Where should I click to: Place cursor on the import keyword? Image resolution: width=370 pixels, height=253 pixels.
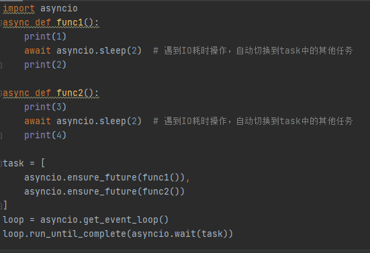point(19,9)
